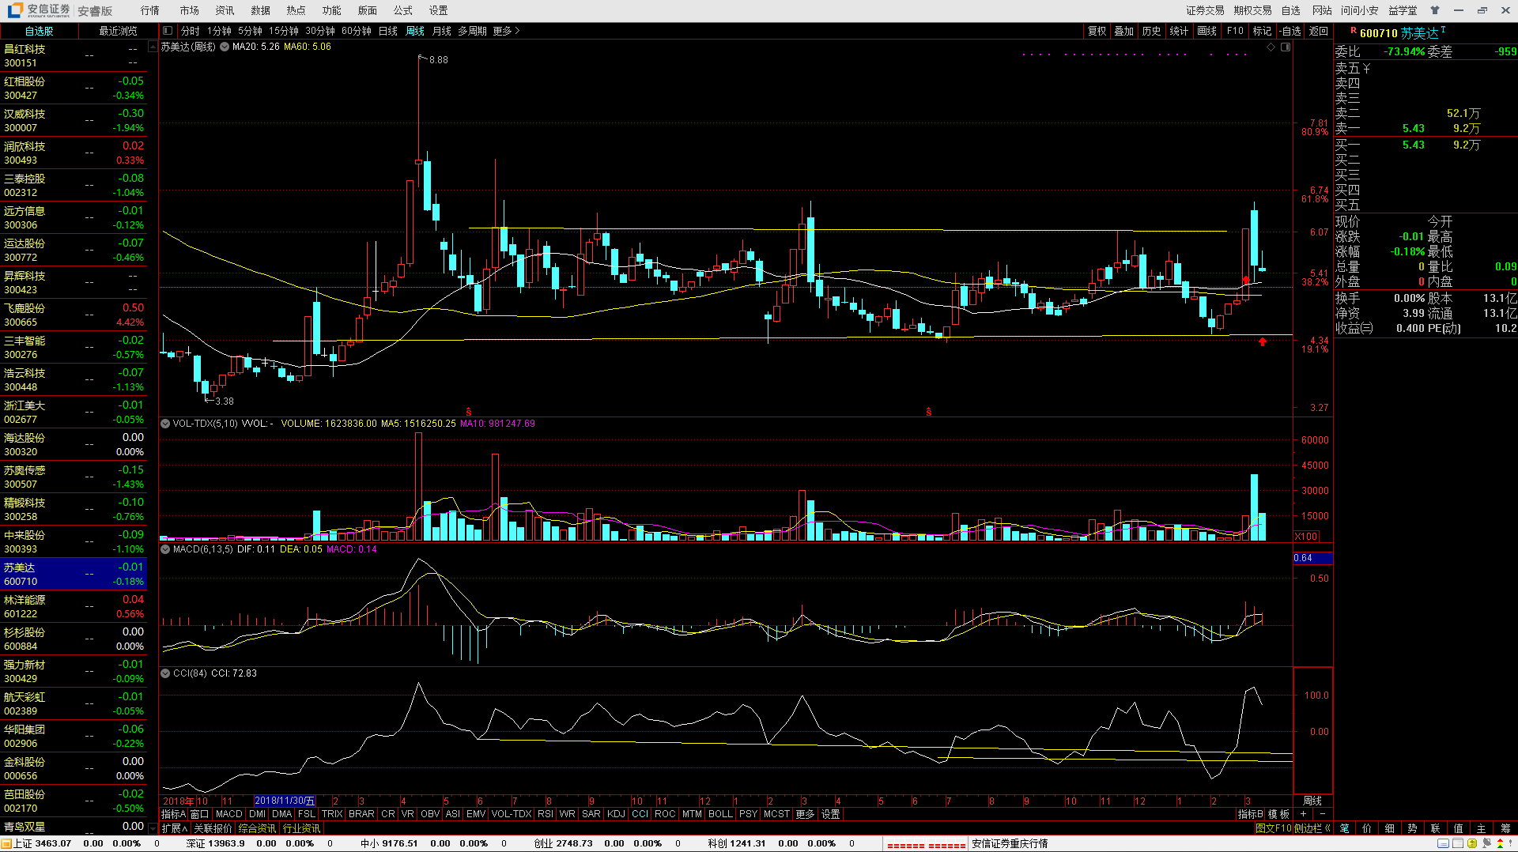Open the 模板 template selector
The image size is (1518, 852).
point(1278,814)
